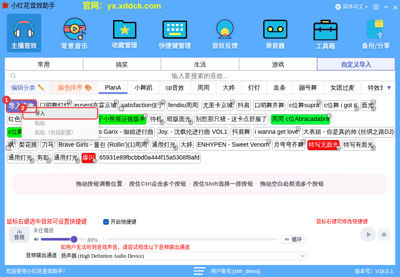Click the playback progress bar
The width and height of the screenshot is (400, 277).
point(191,239)
